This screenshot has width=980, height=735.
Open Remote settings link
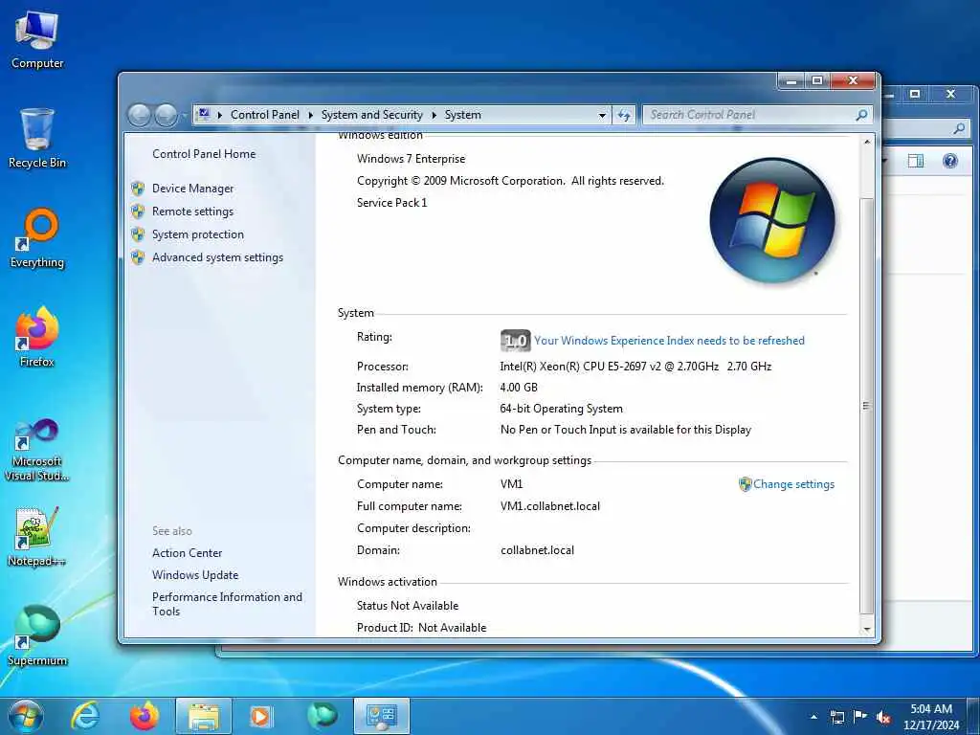point(192,212)
